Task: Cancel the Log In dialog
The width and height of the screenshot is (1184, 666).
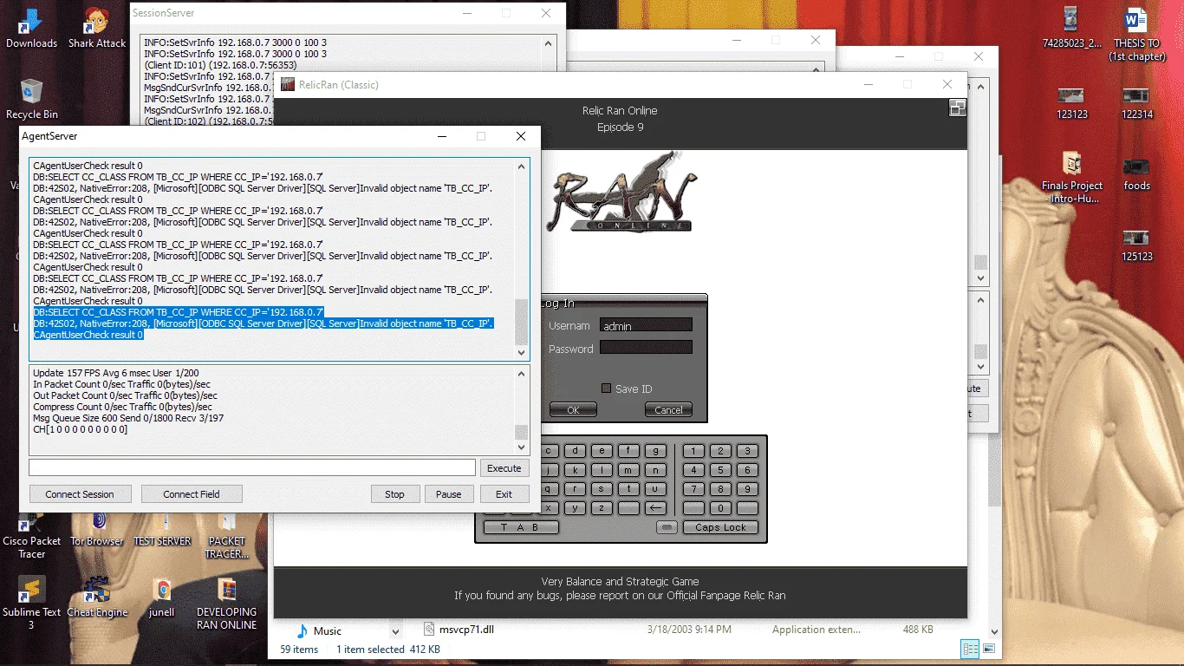Action: 668,409
